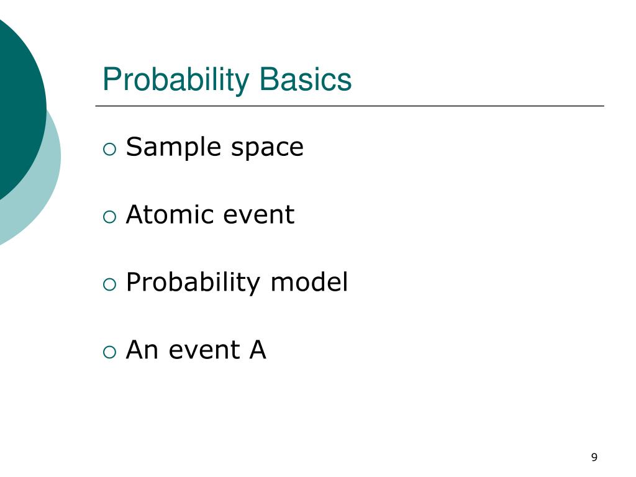Viewport: 636px width, 477px height.
Task: Click the word Basics in the title
Action: pyautogui.click(x=305, y=79)
